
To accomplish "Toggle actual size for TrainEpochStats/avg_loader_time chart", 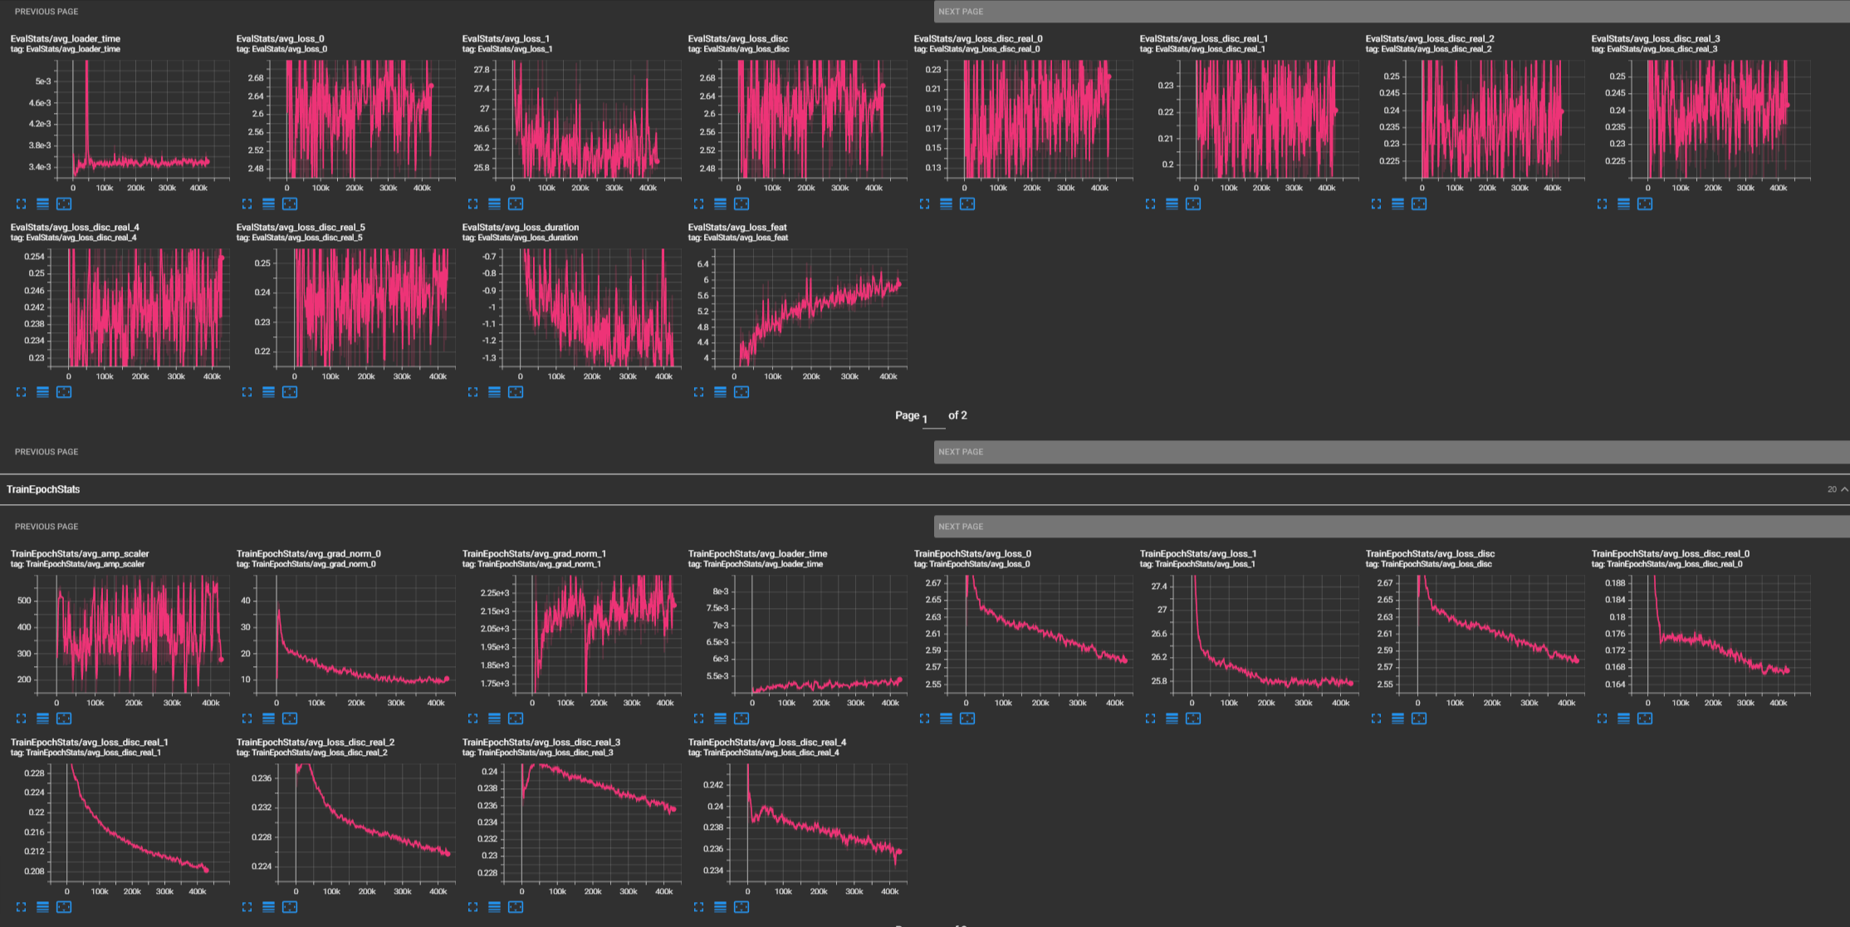I will 698,719.
